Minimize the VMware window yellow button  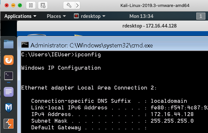pyautogui.click(x=13, y=5)
